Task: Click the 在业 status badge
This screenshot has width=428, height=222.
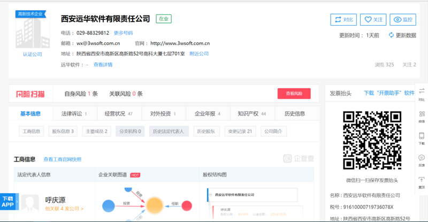Action: [x=164, y=19]
